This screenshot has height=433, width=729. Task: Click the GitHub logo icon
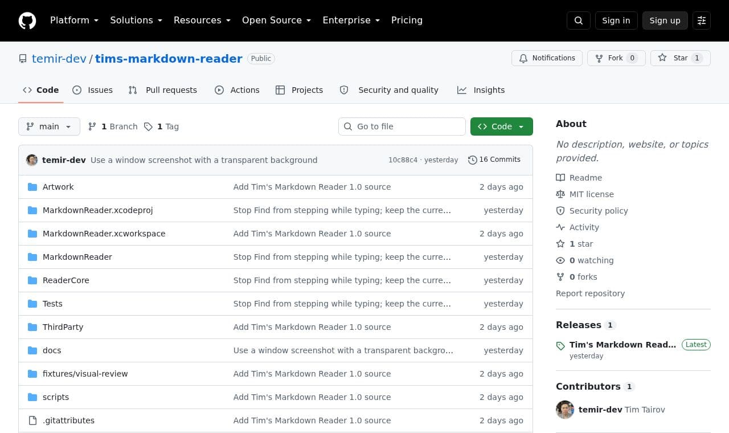tap(27, 21)
